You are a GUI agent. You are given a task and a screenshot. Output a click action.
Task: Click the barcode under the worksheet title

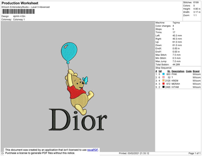[18, 11]
